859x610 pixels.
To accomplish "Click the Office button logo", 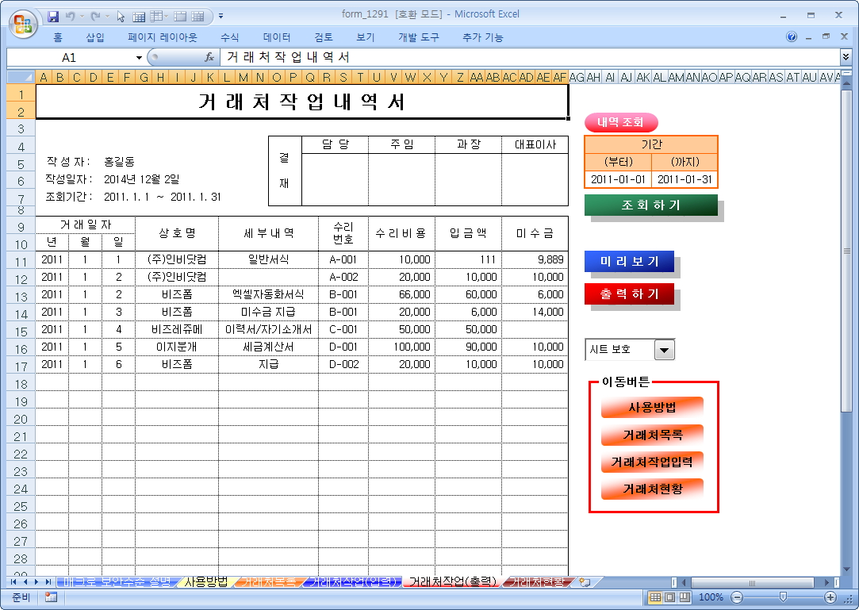I will (x=22, y=21).
